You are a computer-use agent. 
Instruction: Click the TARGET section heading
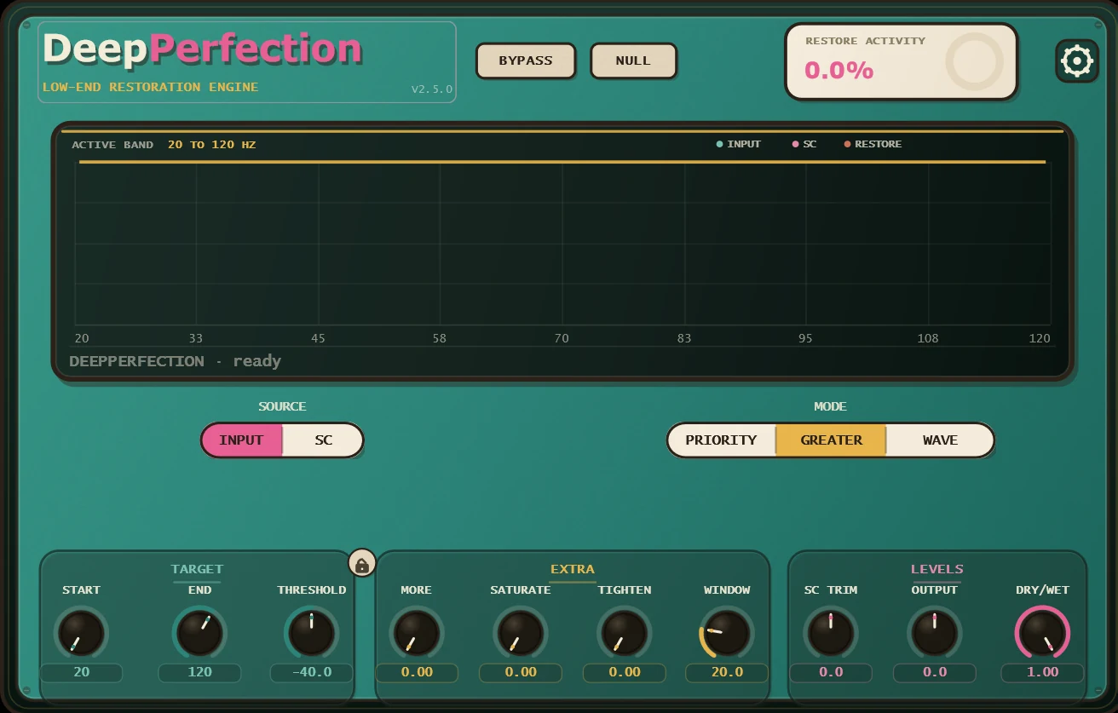197,569
